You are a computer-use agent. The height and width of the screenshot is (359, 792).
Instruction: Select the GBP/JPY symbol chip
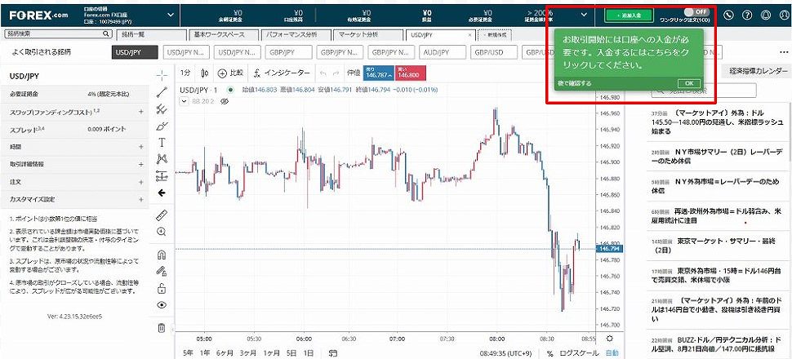point(289,52)
